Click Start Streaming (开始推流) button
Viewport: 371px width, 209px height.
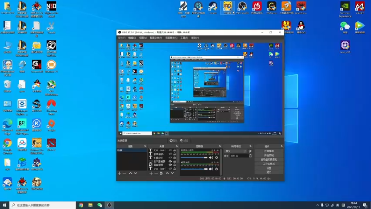[x=269, y=151]
